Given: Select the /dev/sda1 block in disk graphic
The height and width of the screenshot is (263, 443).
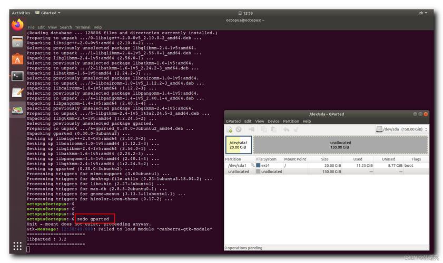Looking at the screenshot, I should (239, 145).
